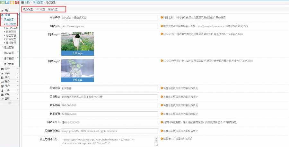The width and height of the screenshot is (289, 147).
Task: Click the red share icon in top toolbar
Action: 17,2
